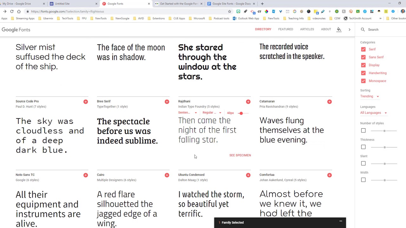Adjust the Number of styles slider
Screen dimensions: 406x228
click(x=384, y=131)
